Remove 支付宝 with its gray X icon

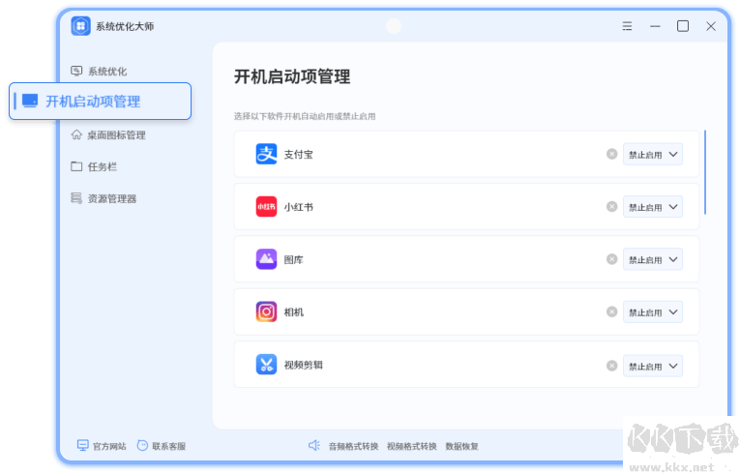[x=611, y=154]
